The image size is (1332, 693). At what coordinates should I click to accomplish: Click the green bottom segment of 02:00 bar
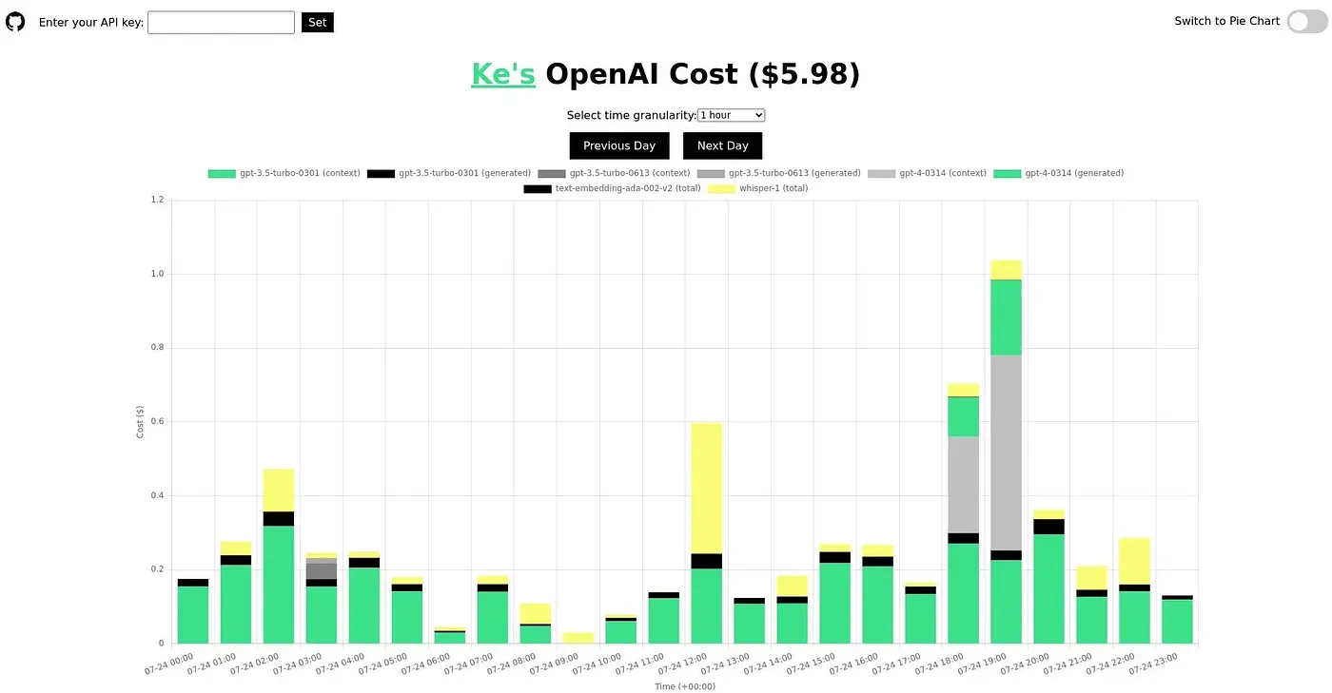[279, 585]
